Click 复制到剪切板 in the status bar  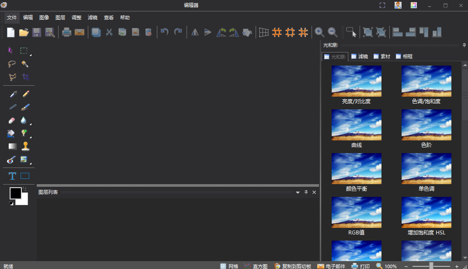click(x=293, y=266)
